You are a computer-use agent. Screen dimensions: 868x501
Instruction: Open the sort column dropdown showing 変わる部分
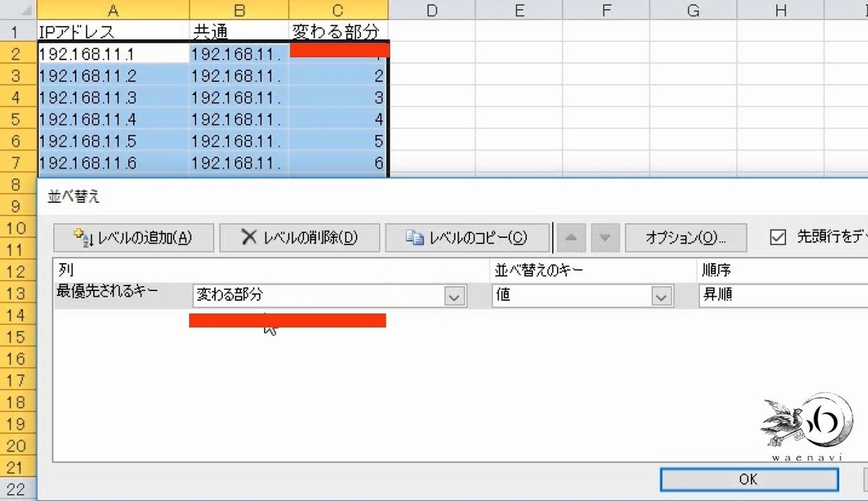(454, 295)
